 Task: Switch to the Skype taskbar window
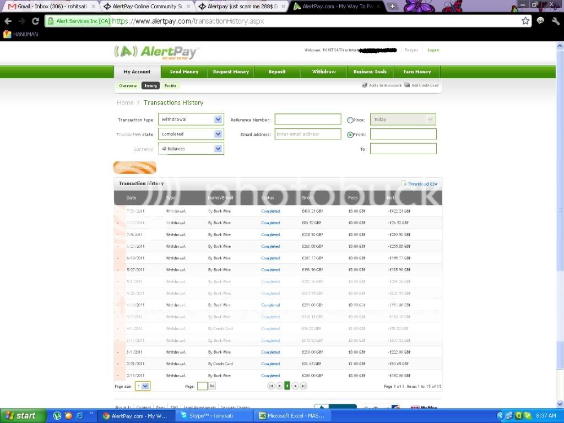coord(215,416)
